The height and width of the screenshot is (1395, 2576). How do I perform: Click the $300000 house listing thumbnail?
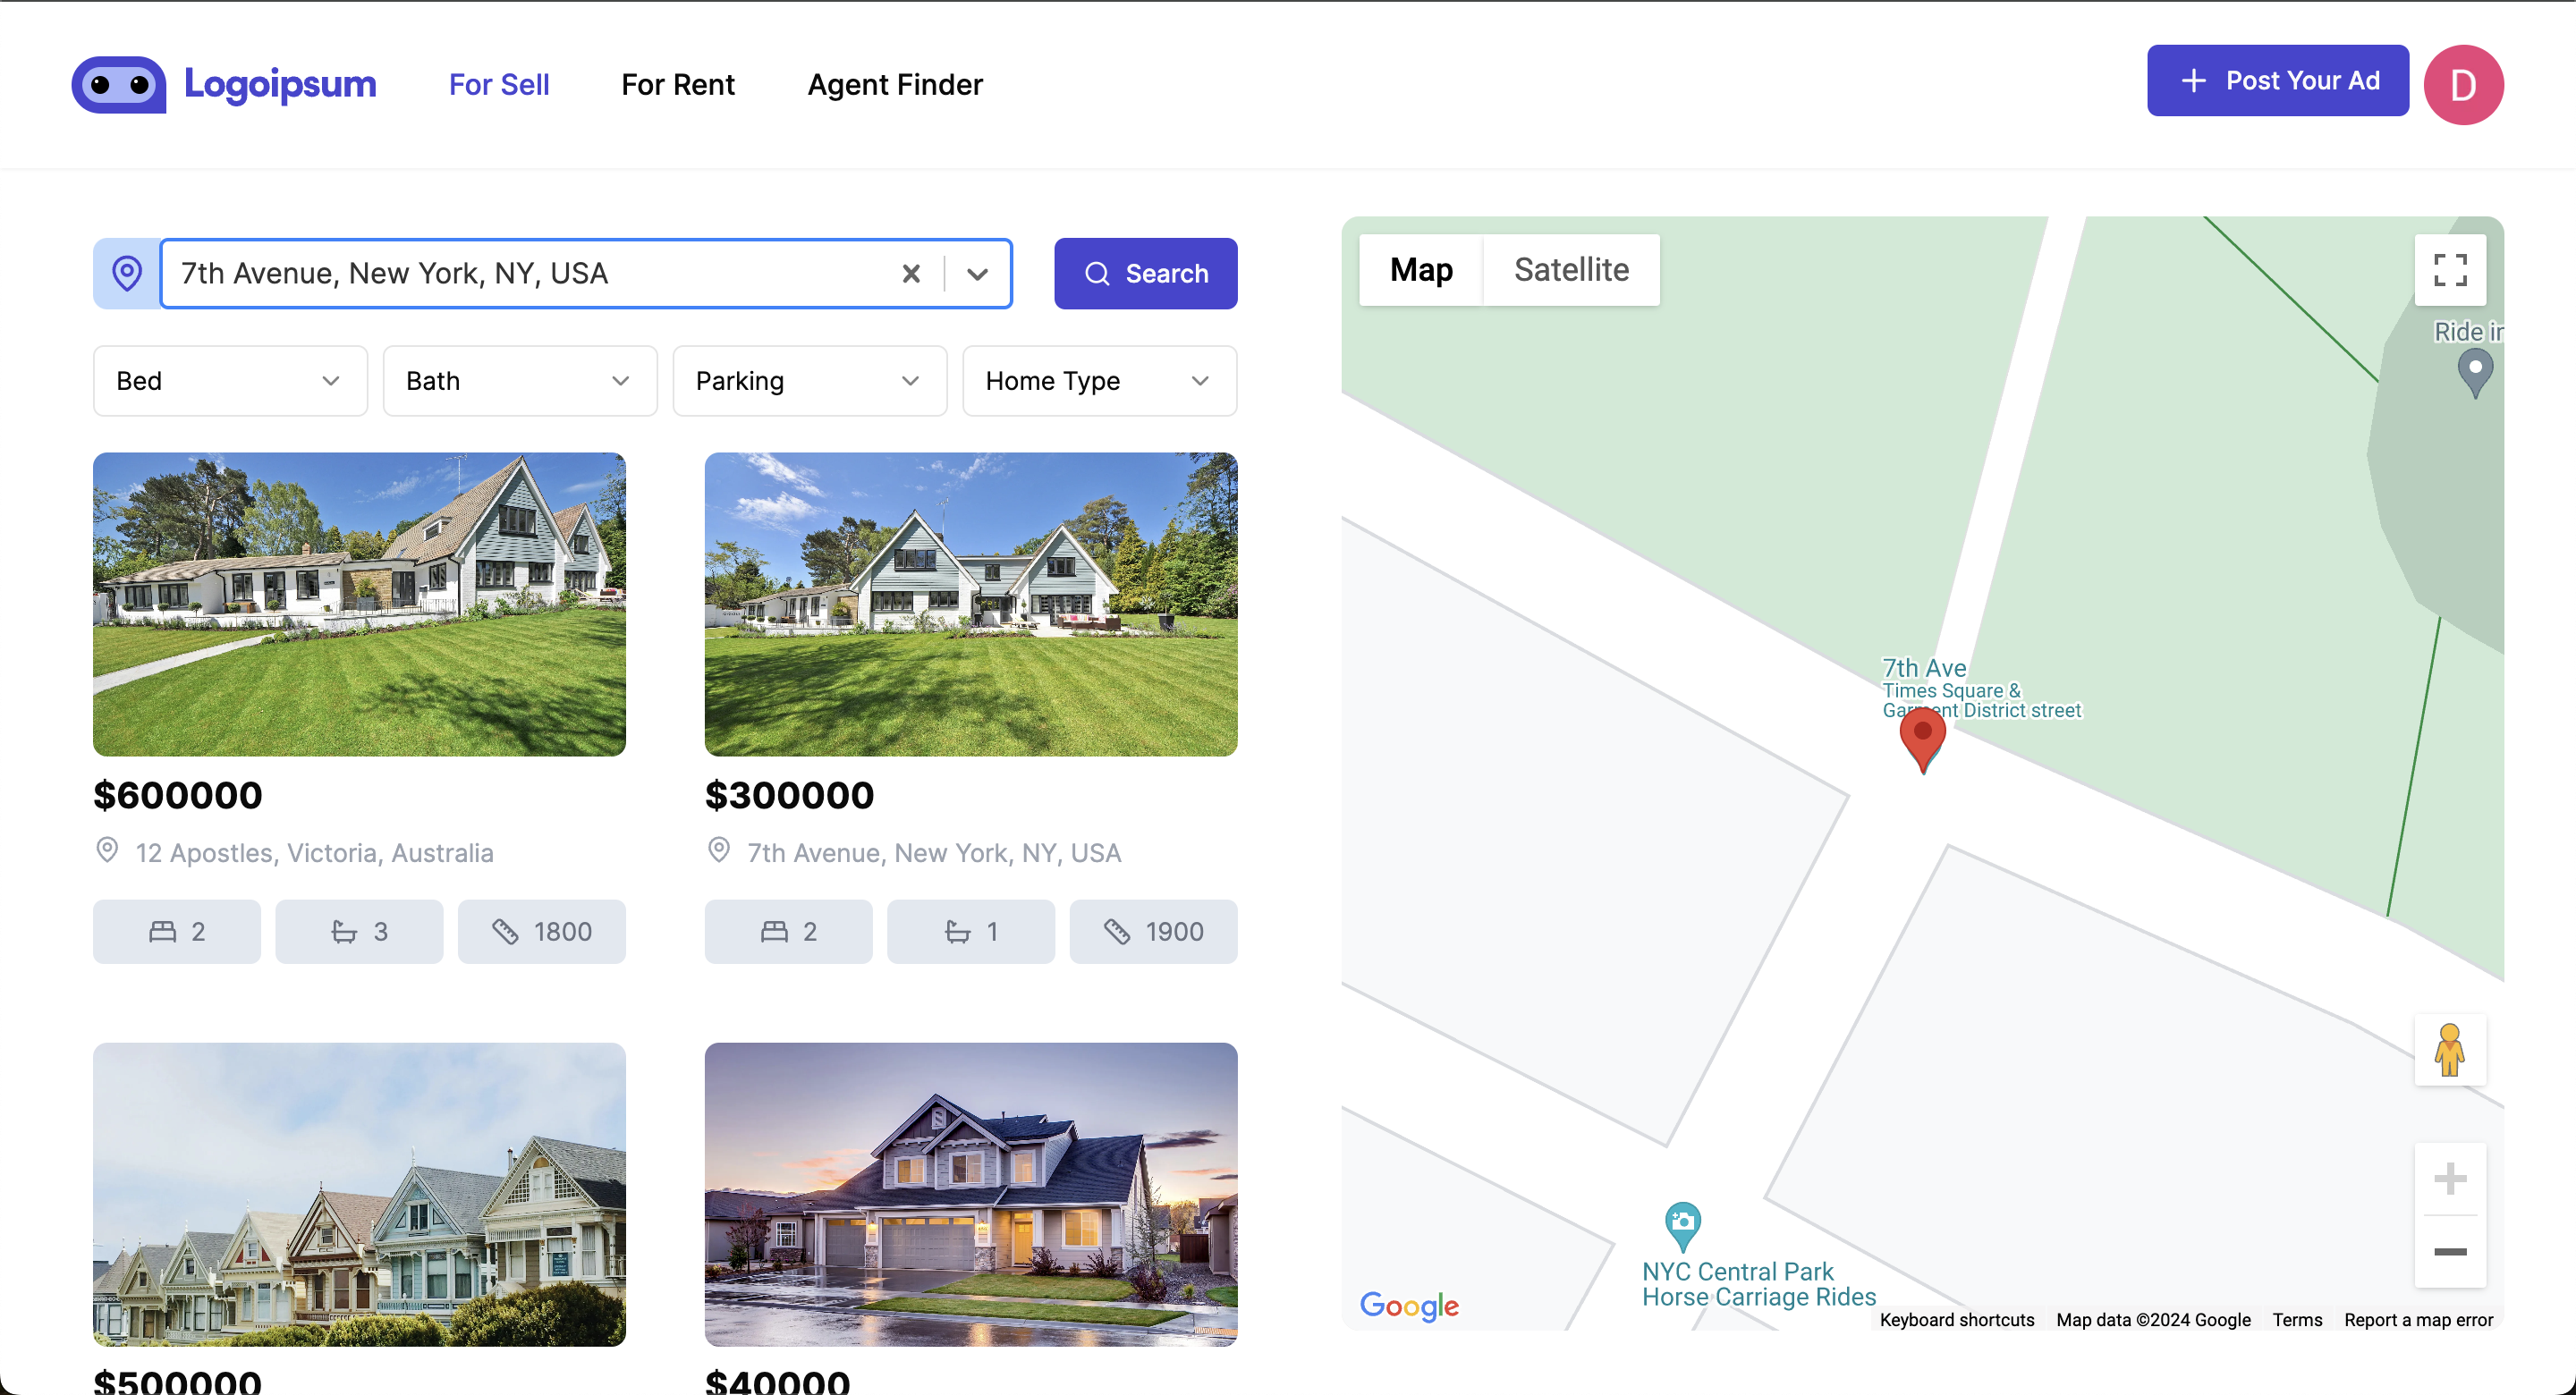[x=970, y=604]
